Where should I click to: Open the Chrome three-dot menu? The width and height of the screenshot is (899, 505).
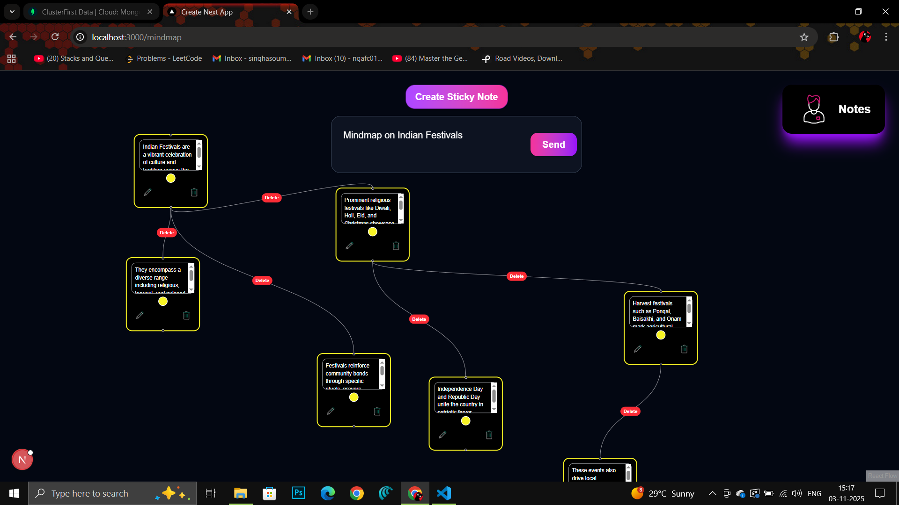pos(886,37)
